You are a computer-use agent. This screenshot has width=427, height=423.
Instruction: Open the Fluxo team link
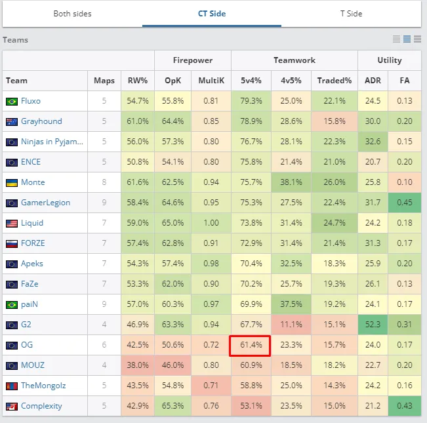(31, 101)
